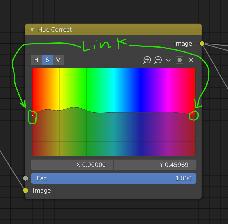Click the yellow Image input socket

coord(26,191)
